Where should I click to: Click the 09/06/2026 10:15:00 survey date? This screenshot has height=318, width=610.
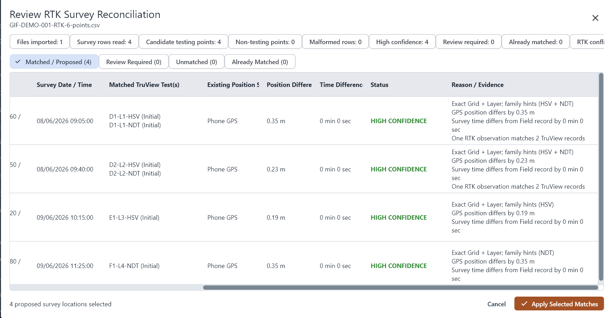[x=65, y=217]
